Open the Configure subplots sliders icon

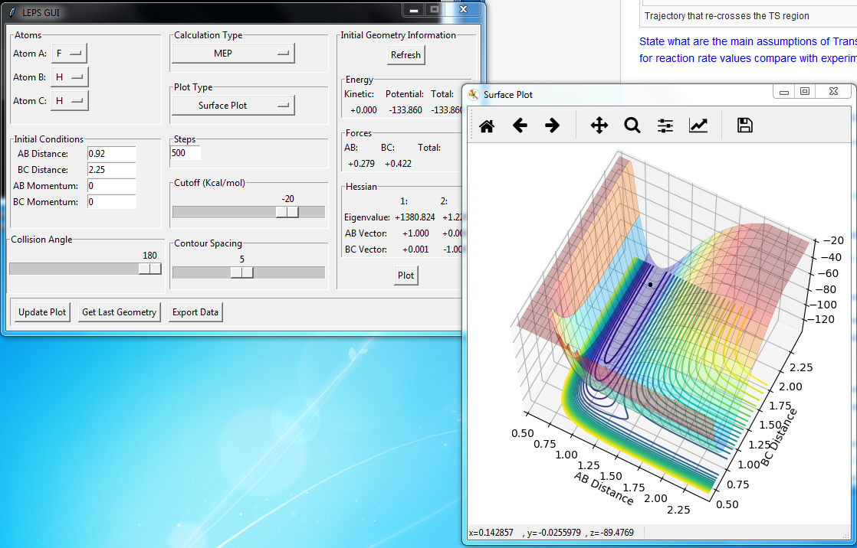(x=665, y=126)
